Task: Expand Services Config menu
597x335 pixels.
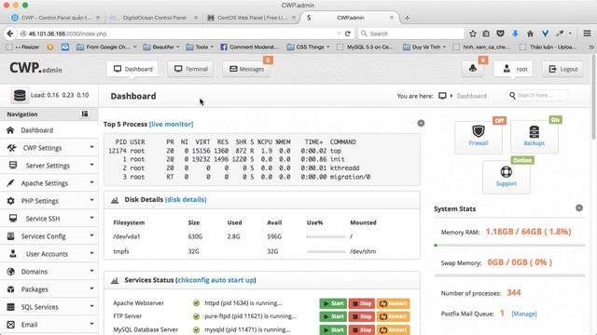Action: (x=49, y=235)
